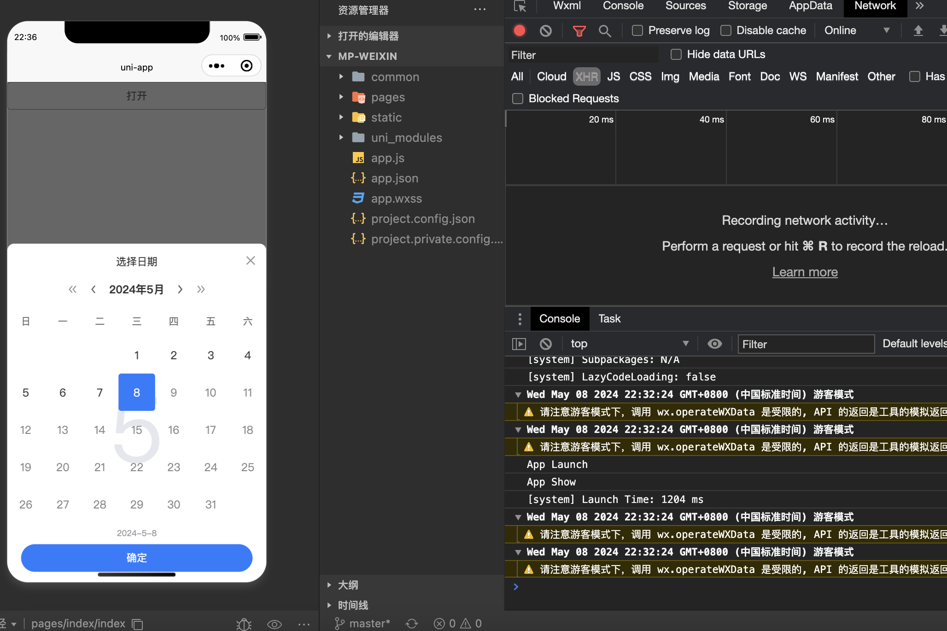Select May 15 on the calendar

click(137, 429)
